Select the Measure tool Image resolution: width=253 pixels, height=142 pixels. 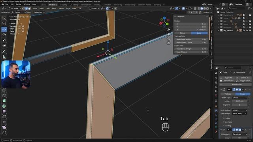tap(4, 57)
